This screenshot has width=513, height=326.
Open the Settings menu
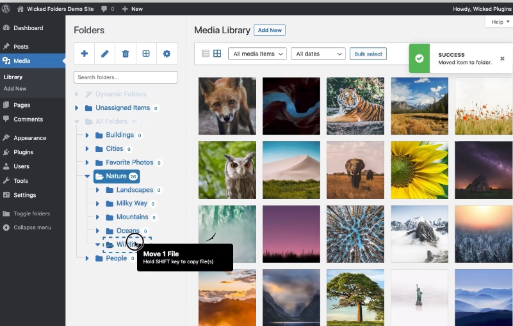[24, 195]
